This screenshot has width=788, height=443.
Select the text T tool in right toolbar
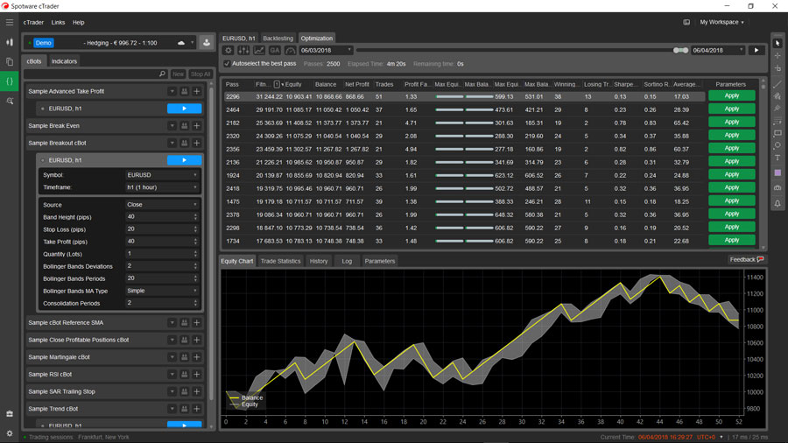[777, 158]
